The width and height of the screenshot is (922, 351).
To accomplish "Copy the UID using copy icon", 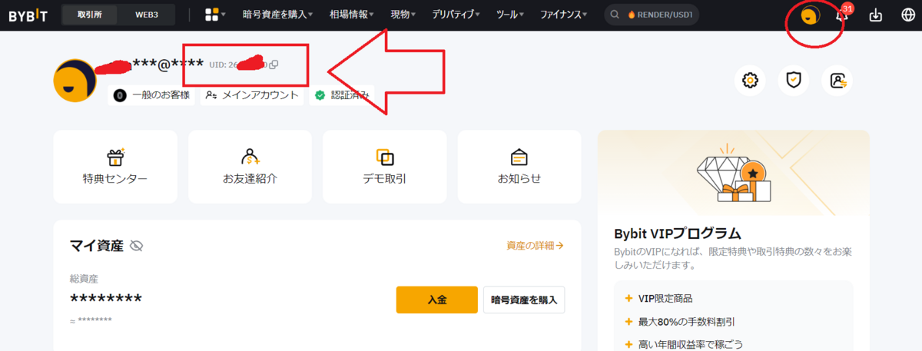I will tap(274, 65).
